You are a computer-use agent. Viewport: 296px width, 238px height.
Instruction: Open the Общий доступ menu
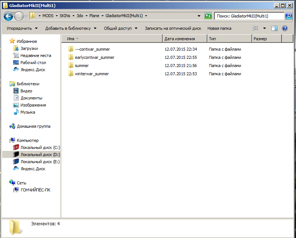tap(120, 28)
